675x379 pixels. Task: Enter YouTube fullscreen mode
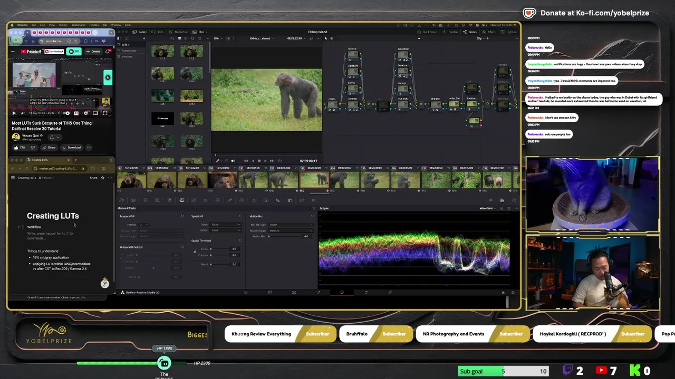(x=105, y=113)
